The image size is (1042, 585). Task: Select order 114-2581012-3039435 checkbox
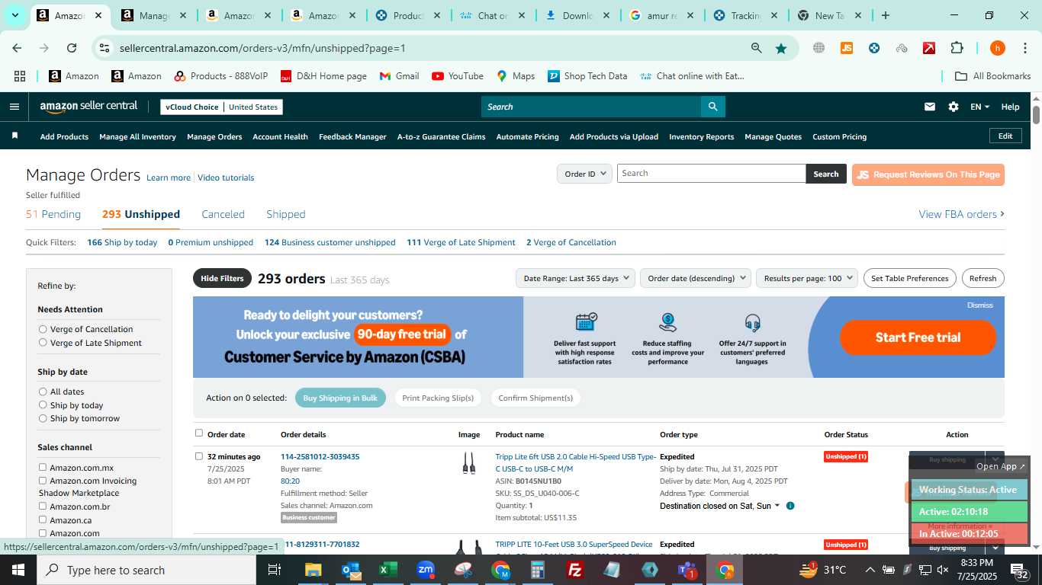coord(199,456)
